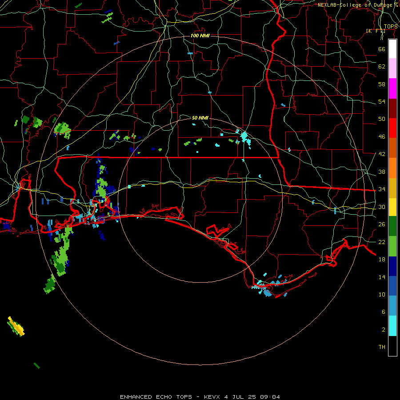The image size is (400, 400).
Task: Click the magenta legend color block
Action: point(392,88)
